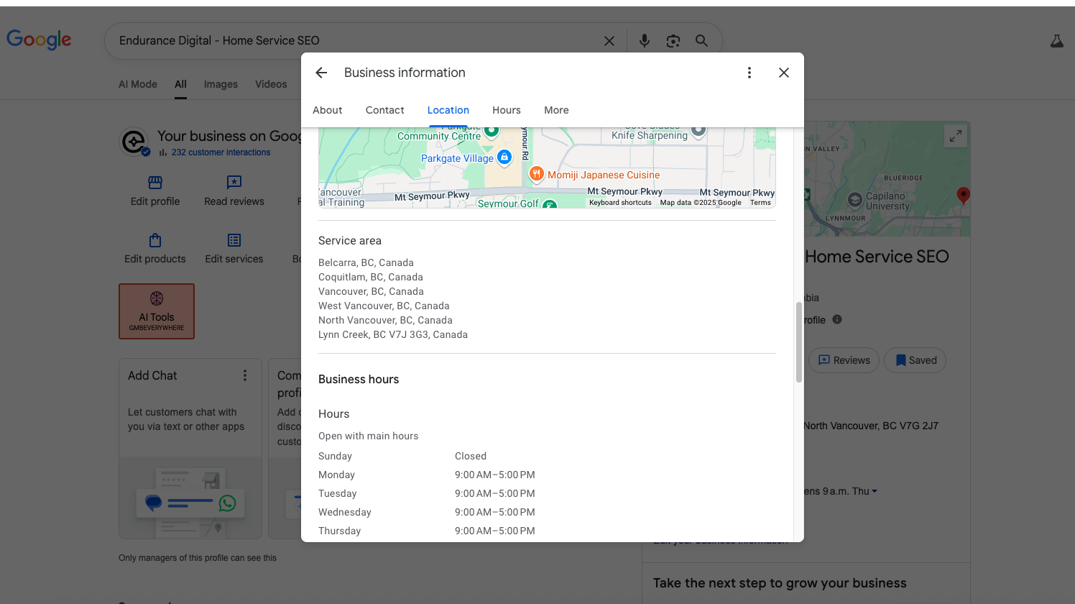Switch to the Contact tab
The height and width of the screenshot is (604, 1075).
pyautogui.click(x=385, y=110)
